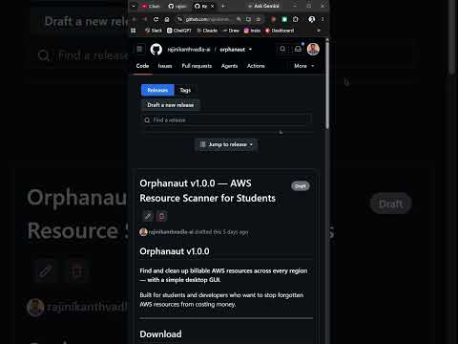The image size is (458, 344).
Task: Click the green extension icon in toolbar
Action: coord(284,19)
